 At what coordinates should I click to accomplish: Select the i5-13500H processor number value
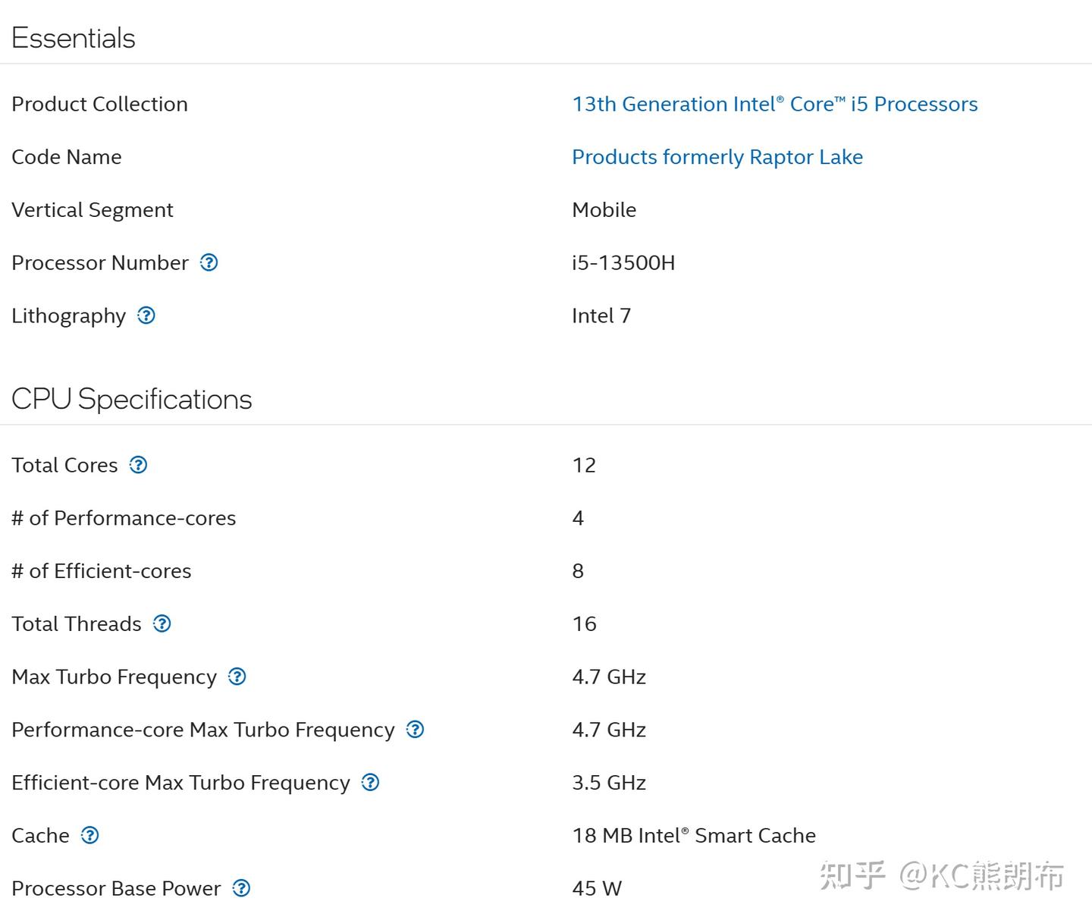tap(623, 262)
